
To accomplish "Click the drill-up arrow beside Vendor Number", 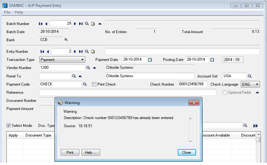I will pyautogui.click(x=95, y=68).
